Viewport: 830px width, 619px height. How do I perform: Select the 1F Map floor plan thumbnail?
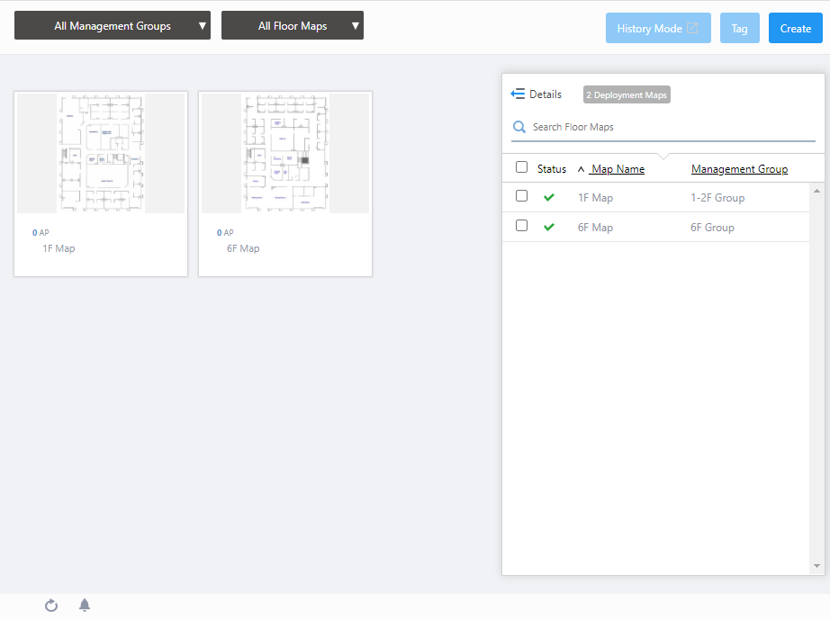(x=101, y=154)
